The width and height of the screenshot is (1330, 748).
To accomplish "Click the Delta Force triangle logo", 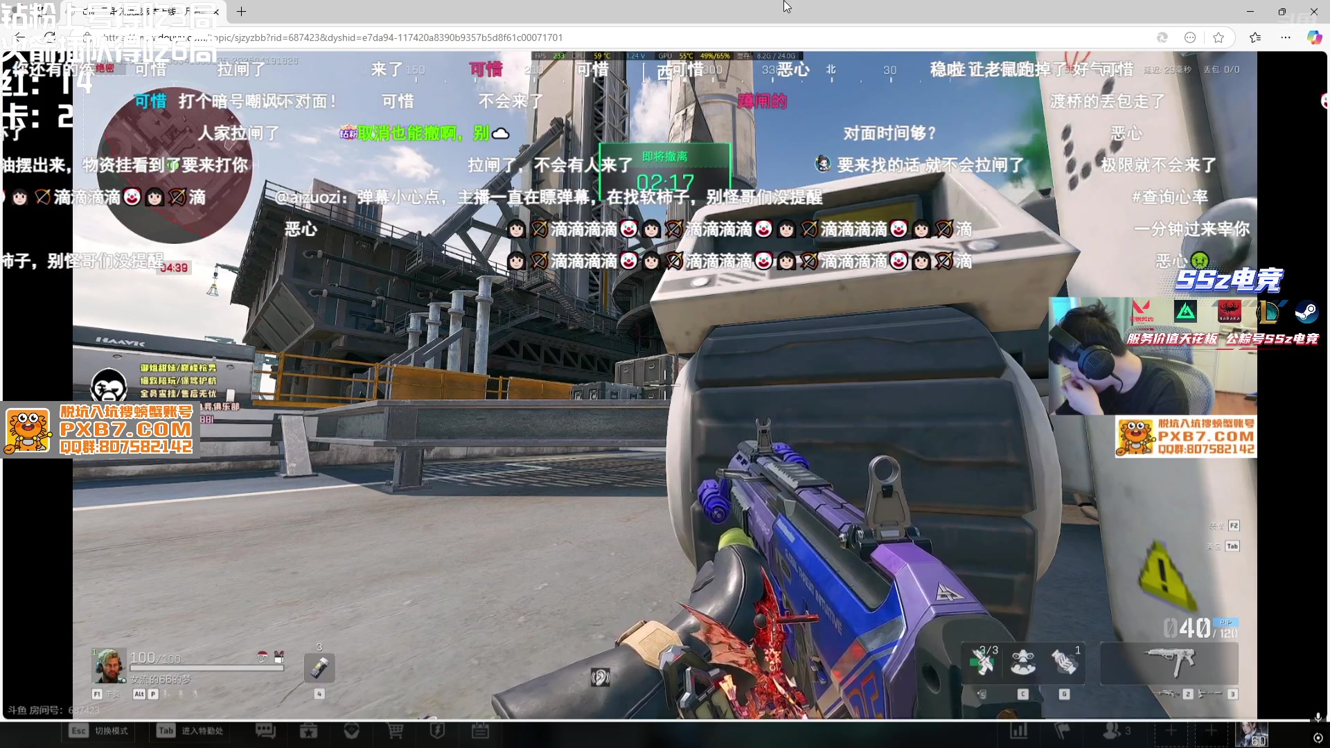I will pyautogui.click(x=1186, y=312).
